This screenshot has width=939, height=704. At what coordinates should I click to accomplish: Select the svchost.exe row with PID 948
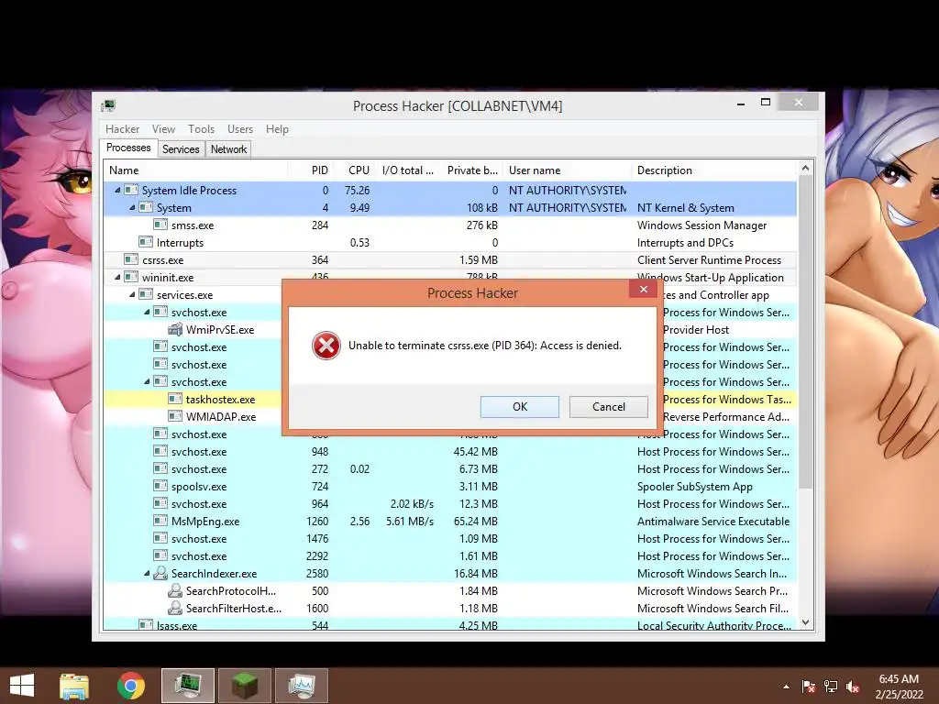pos(450,451)
